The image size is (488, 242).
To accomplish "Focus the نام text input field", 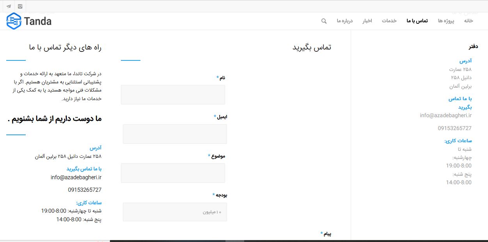I will pyautogui.click(x=173, y=95).
